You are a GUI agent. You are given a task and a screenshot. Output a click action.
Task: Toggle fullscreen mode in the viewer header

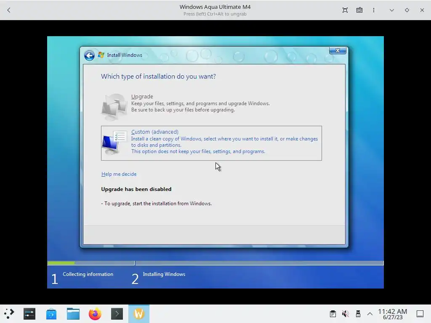click(x=345, y=10)
